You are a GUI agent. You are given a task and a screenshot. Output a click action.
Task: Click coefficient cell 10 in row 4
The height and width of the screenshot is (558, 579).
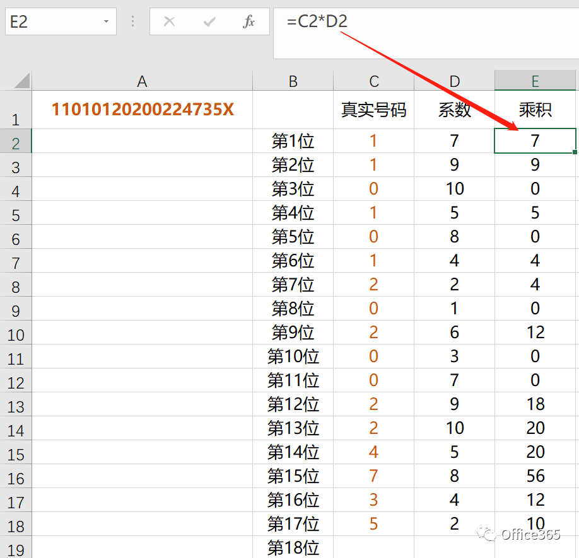[454, 189]
